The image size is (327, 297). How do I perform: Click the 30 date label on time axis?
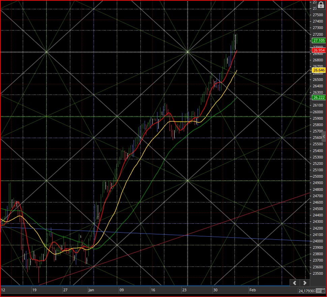click(x=215, y=290)
